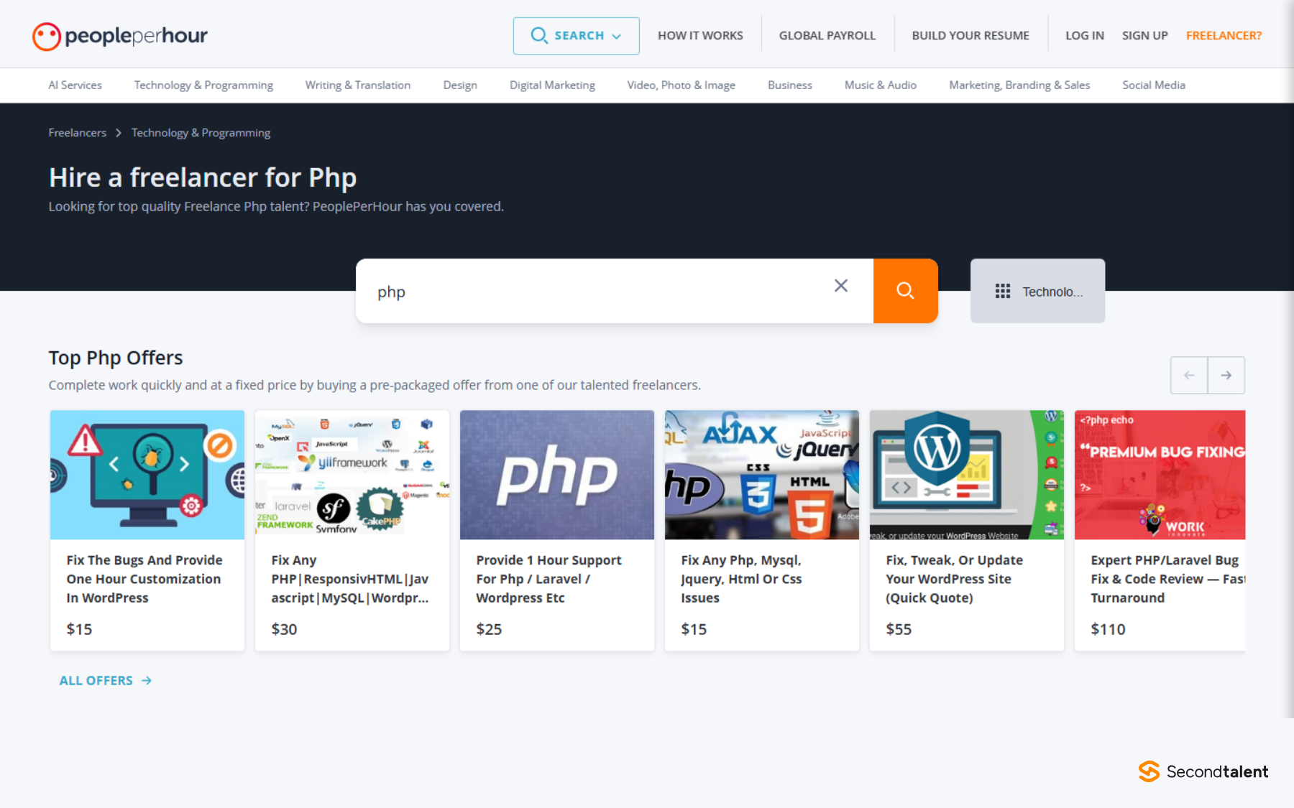Open the Search dropdown in header
Screen dimensions: 1294x808
click(x=576, y=36)
